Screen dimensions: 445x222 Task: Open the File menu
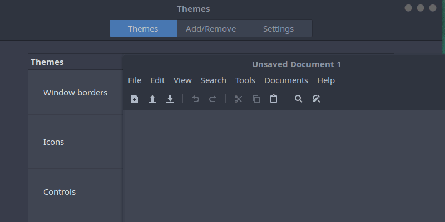tap(135, 80)
